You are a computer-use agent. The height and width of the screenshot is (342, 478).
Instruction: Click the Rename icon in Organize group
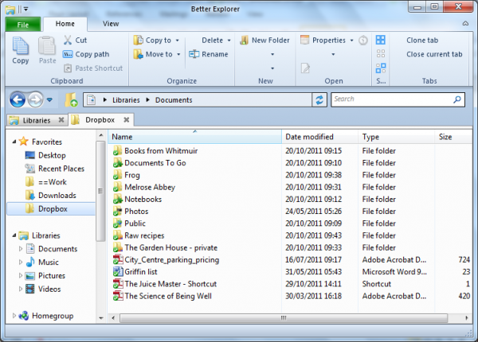pos(194,54)
